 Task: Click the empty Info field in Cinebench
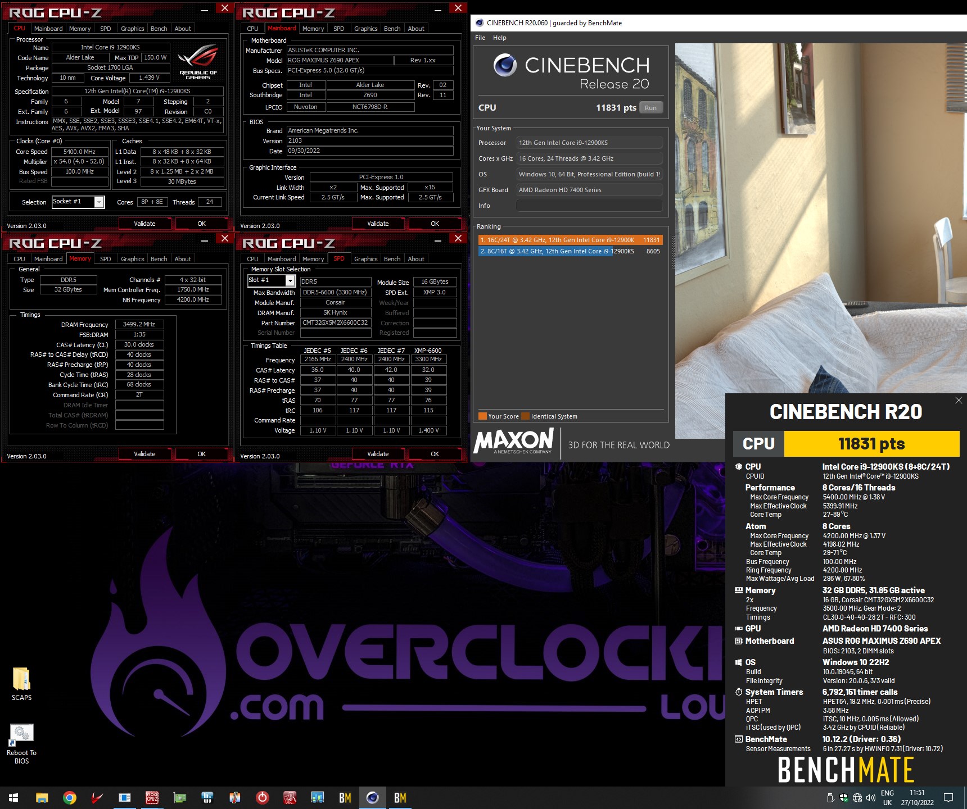[589, 206]
